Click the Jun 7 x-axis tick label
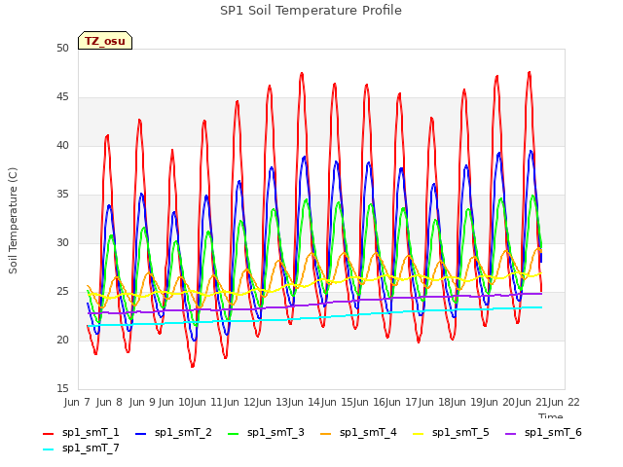 [77, 402]
